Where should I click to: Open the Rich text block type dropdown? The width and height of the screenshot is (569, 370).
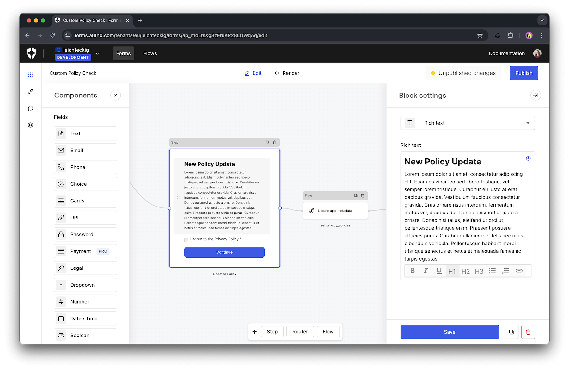click(x=468, y=123)
